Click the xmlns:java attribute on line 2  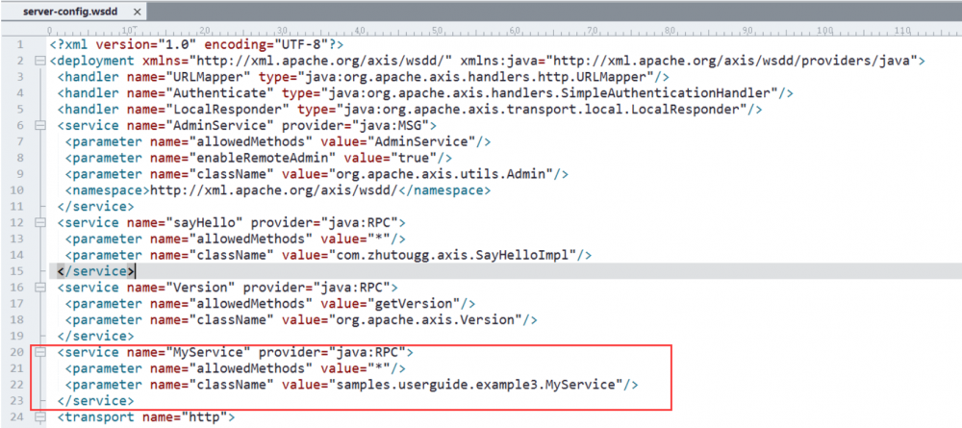point(687,61)
